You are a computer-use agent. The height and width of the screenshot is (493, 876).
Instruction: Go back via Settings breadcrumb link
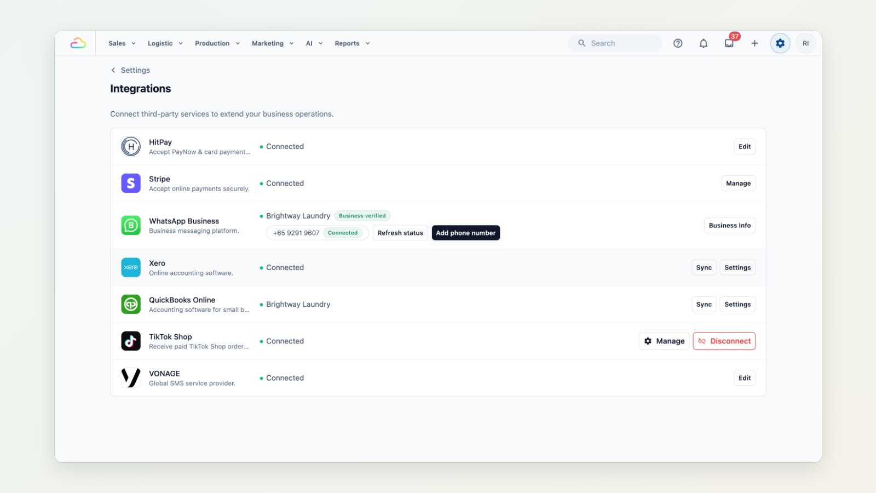[135, 70]
